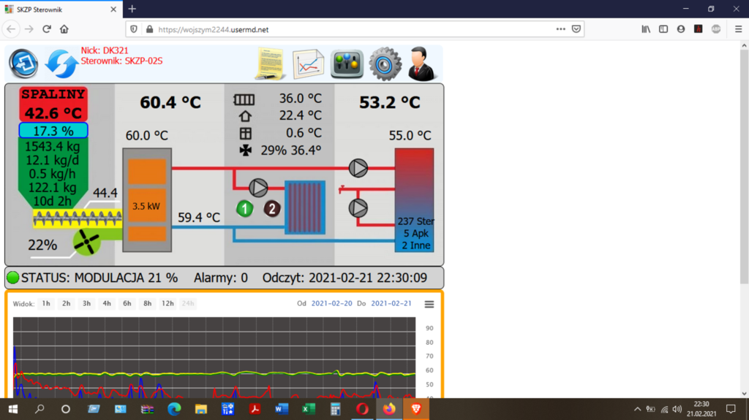Select the 12h chart view range
This screenshot has width=749, height=420.
[168, 304]
